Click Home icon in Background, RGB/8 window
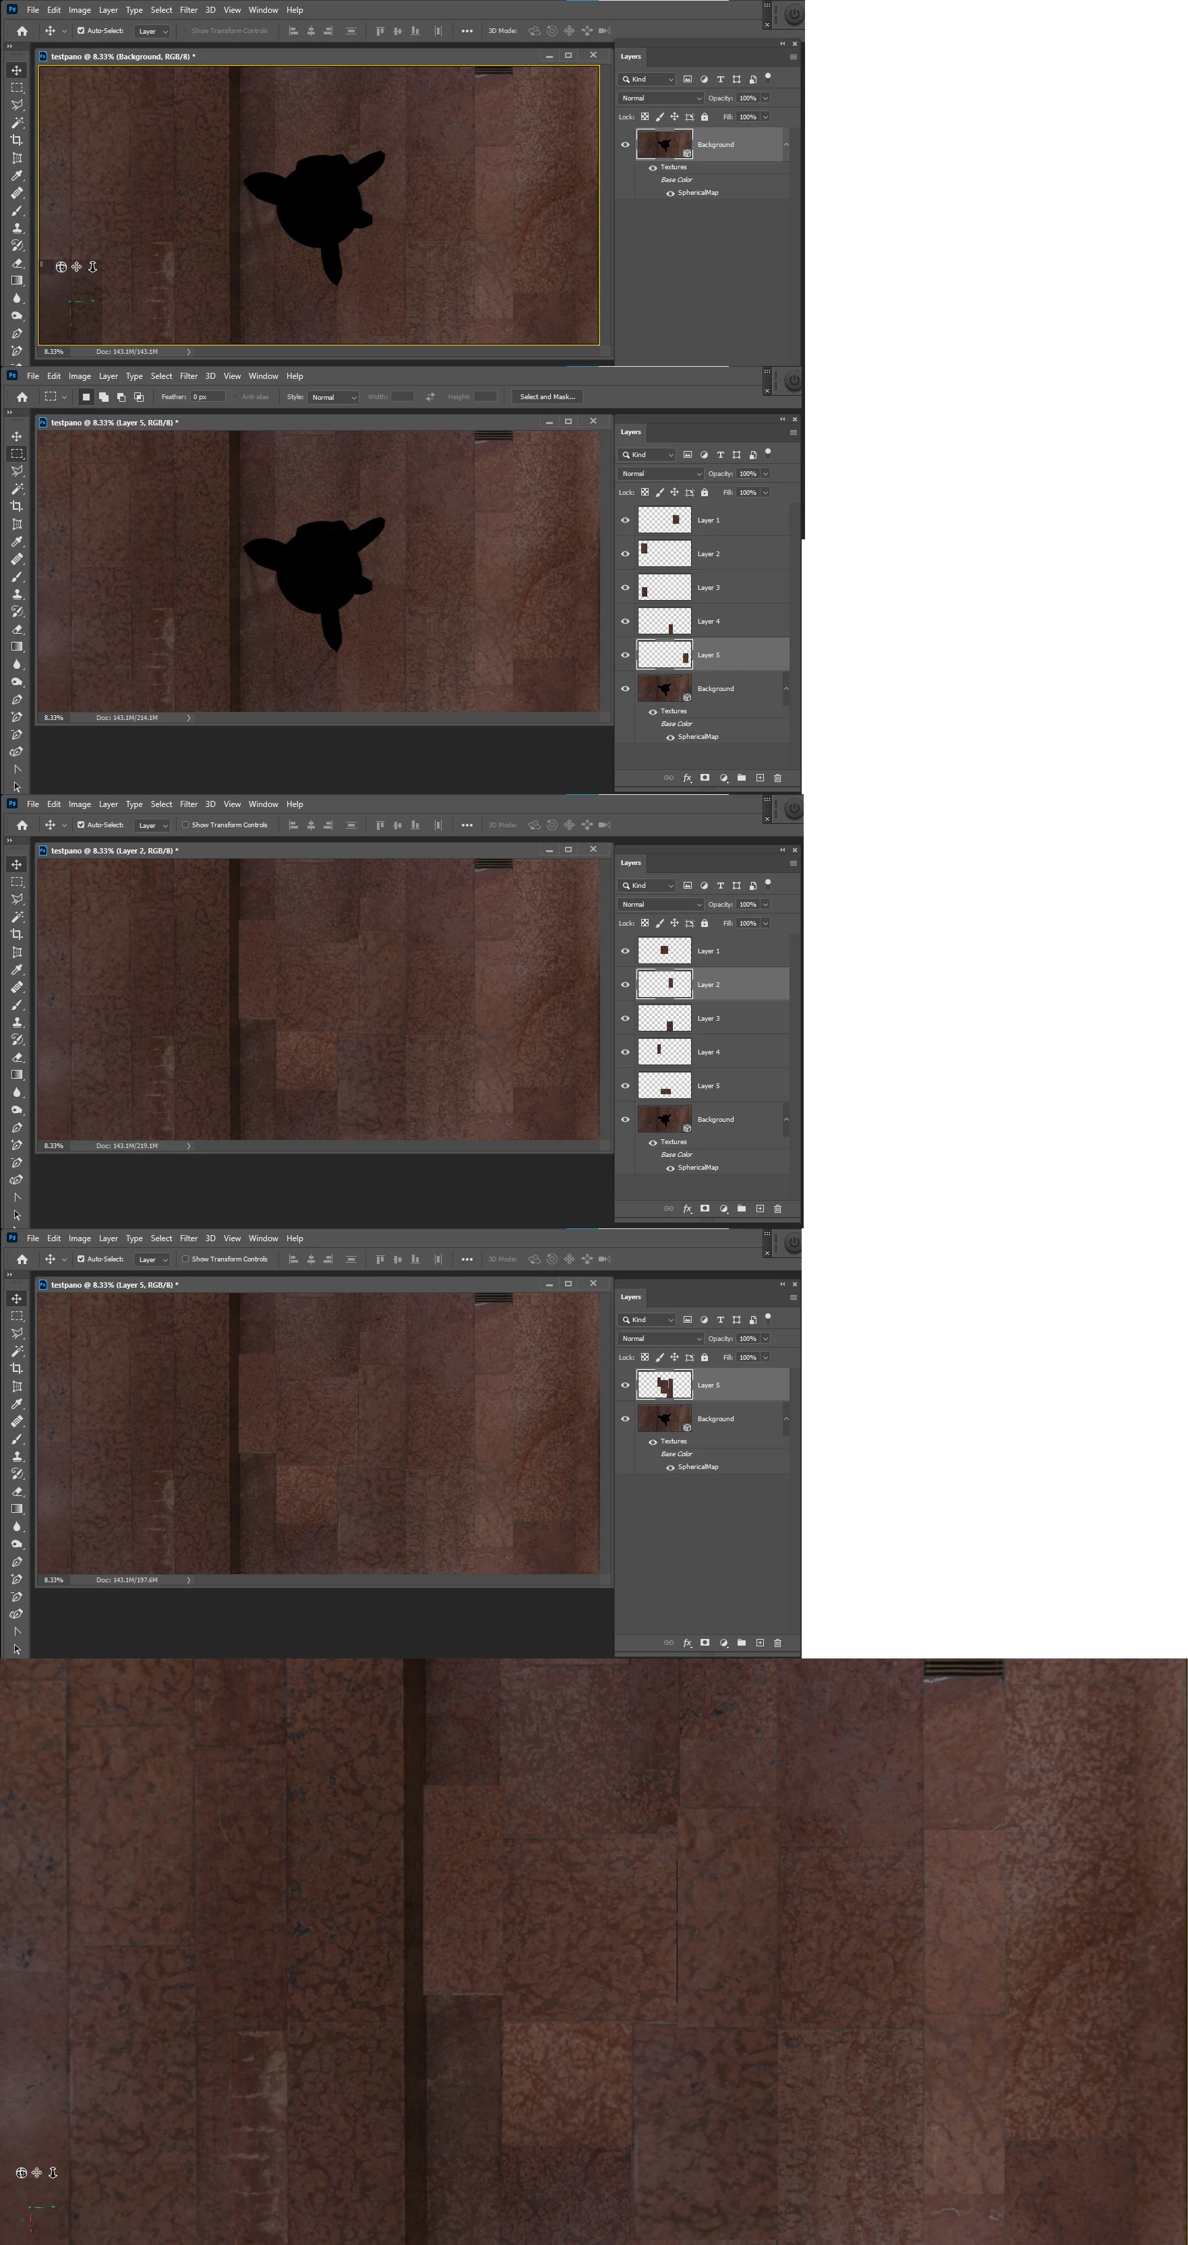 click(22, 30)
